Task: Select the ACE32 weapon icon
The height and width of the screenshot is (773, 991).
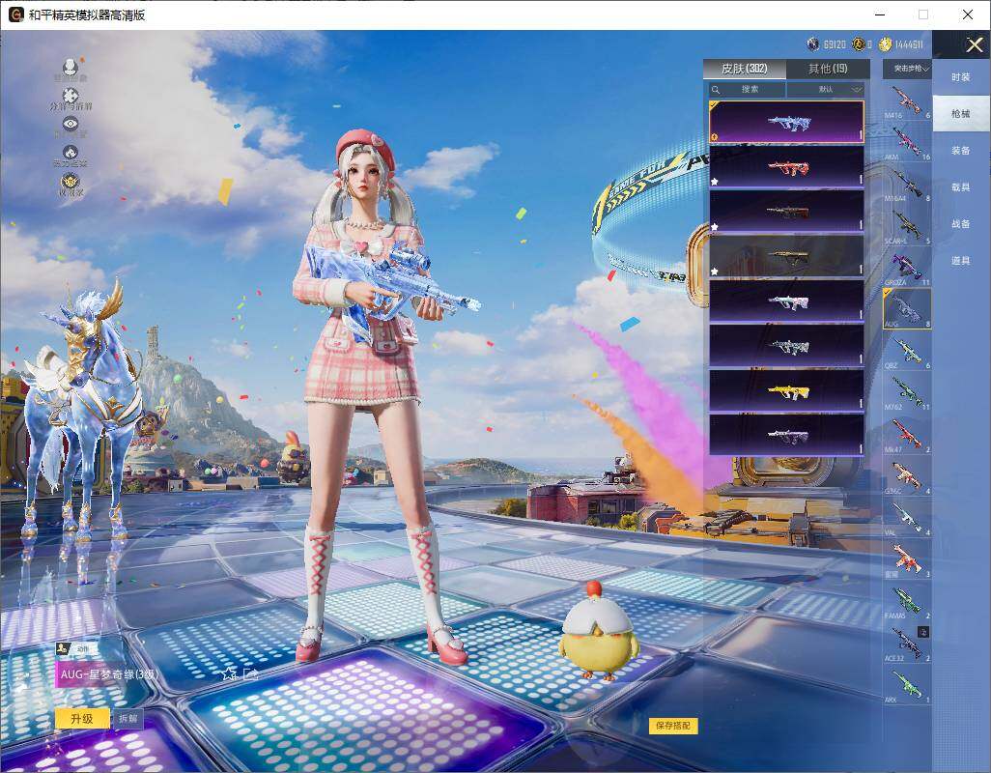Action: pyautogui.click(x=907, y=643)
